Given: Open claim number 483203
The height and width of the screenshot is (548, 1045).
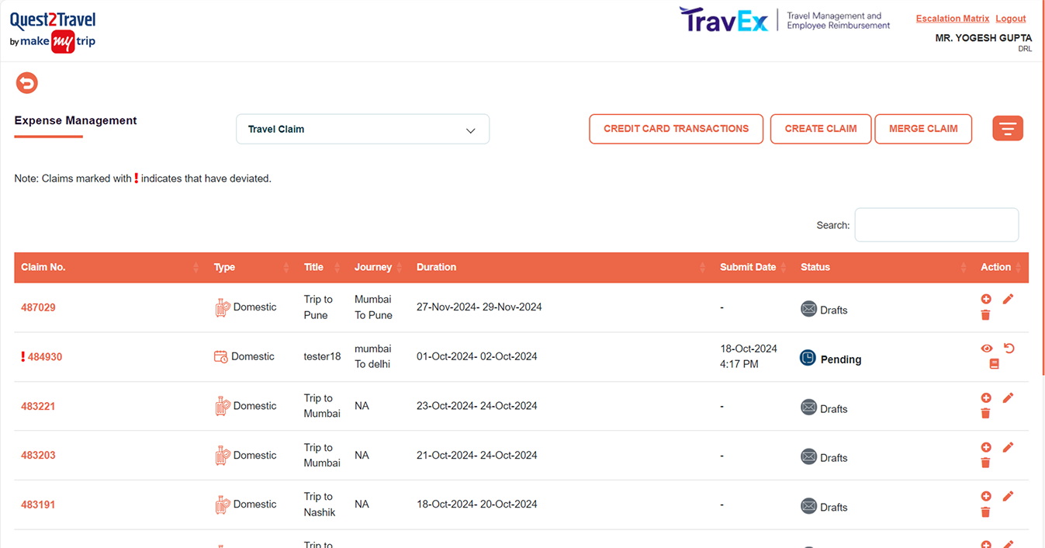Looking at the screenshot, I should [x=38, y=456].
